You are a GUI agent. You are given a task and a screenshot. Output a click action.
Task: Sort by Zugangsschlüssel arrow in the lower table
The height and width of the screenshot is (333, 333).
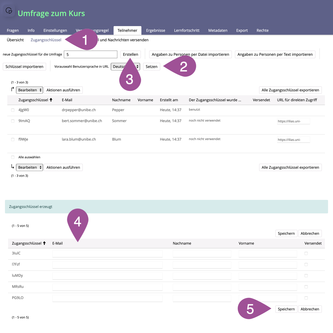pos(44,243)
